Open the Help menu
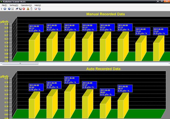 coord(38,5)
